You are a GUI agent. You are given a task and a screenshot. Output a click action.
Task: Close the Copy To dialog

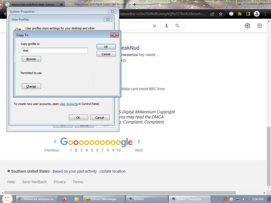click(114, 35)
